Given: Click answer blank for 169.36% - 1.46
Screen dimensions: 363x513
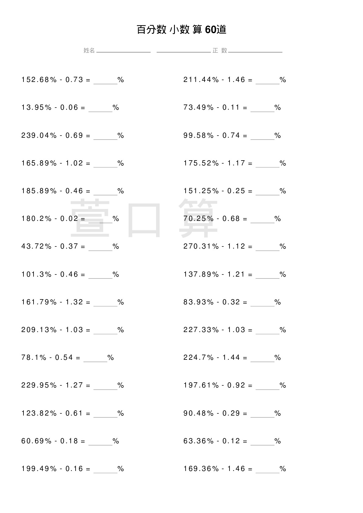Looking at the screenshot, I should (x=268, y=470).
